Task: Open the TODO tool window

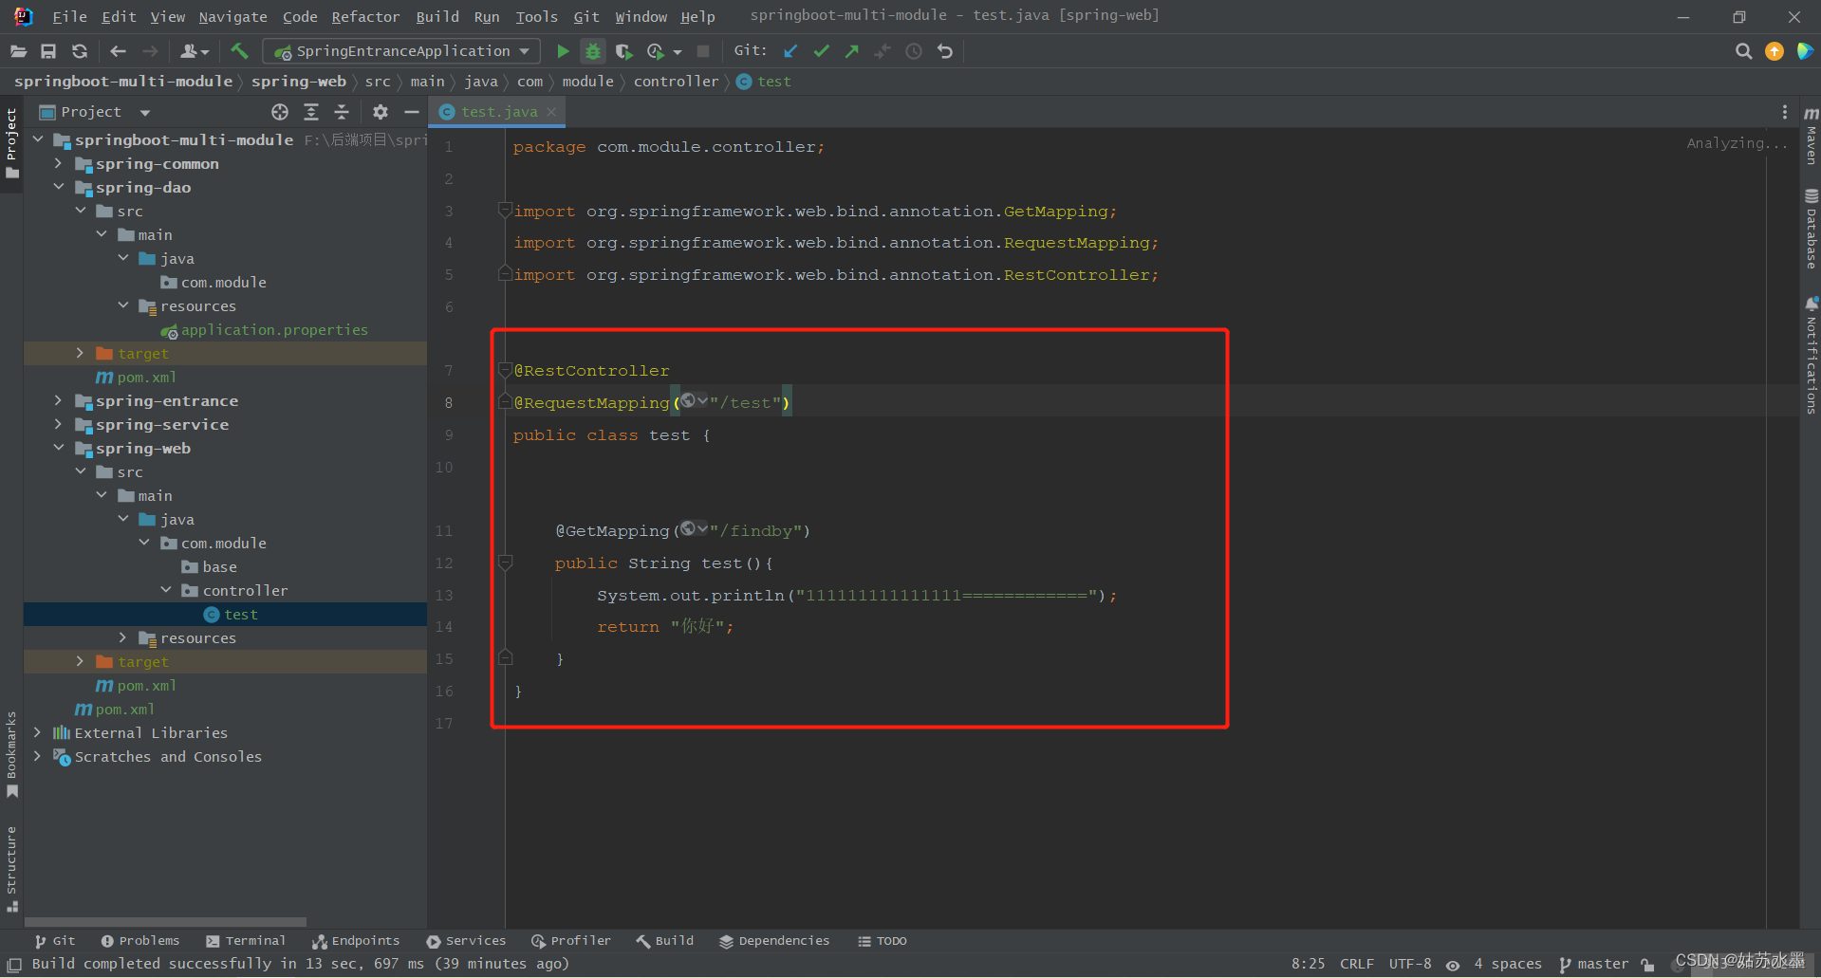Action: [x=883, y=941]
